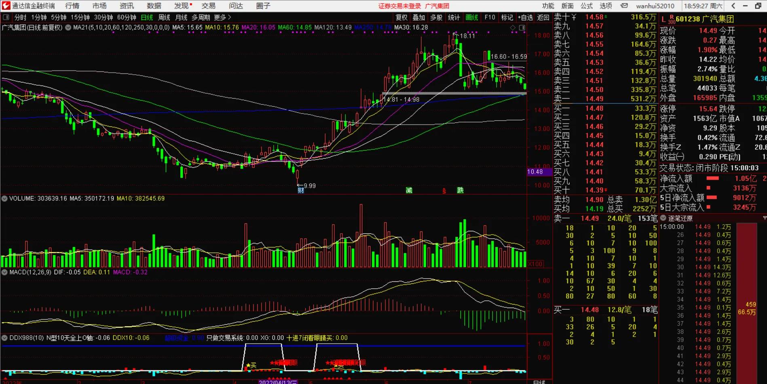Open the 逐笔还原 panel options circle

coord(663,218)
